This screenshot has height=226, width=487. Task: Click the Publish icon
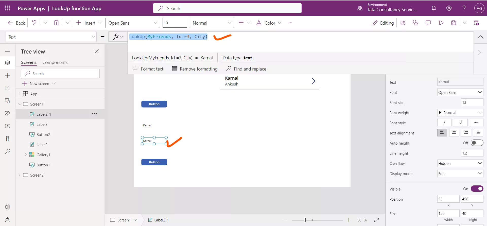click(476, 23)
